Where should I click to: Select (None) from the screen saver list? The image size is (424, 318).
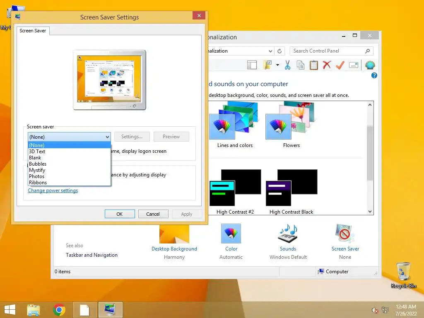70,145
